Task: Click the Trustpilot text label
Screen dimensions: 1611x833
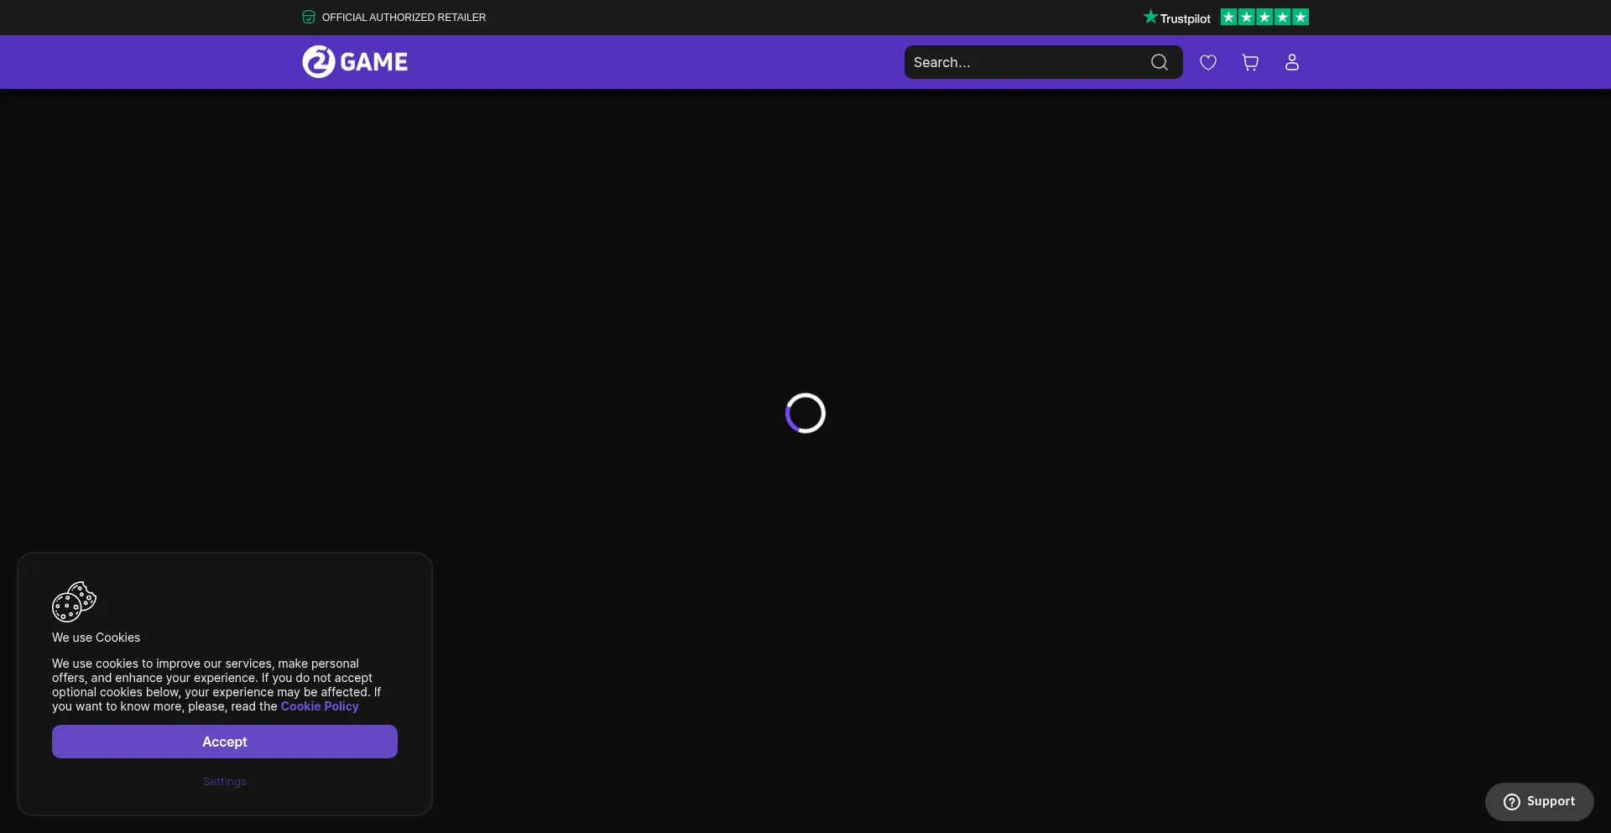Action: pyautogui.click(x=1185, y=18)
